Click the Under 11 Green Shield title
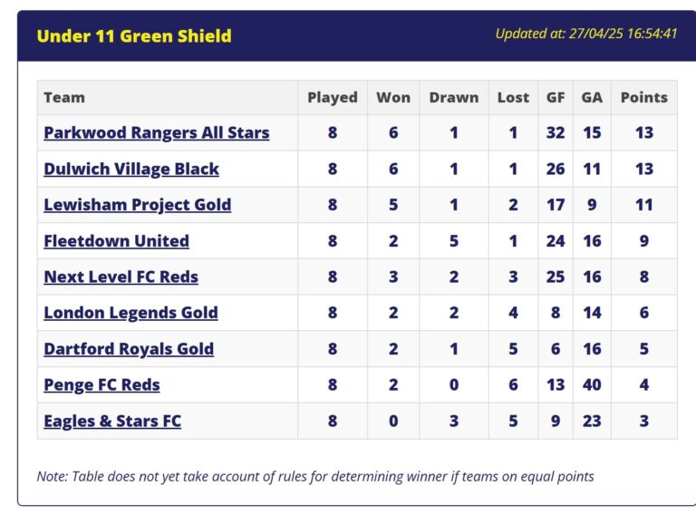This screenshot has height=515, width=696. (134, 36)
